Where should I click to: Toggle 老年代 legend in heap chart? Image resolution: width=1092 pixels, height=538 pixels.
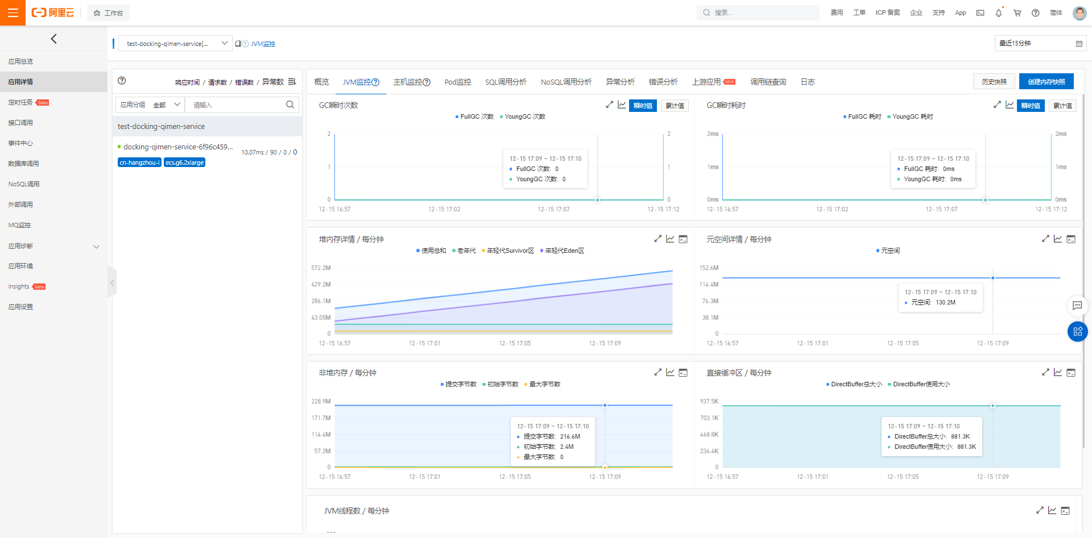[x=464, y=251]
